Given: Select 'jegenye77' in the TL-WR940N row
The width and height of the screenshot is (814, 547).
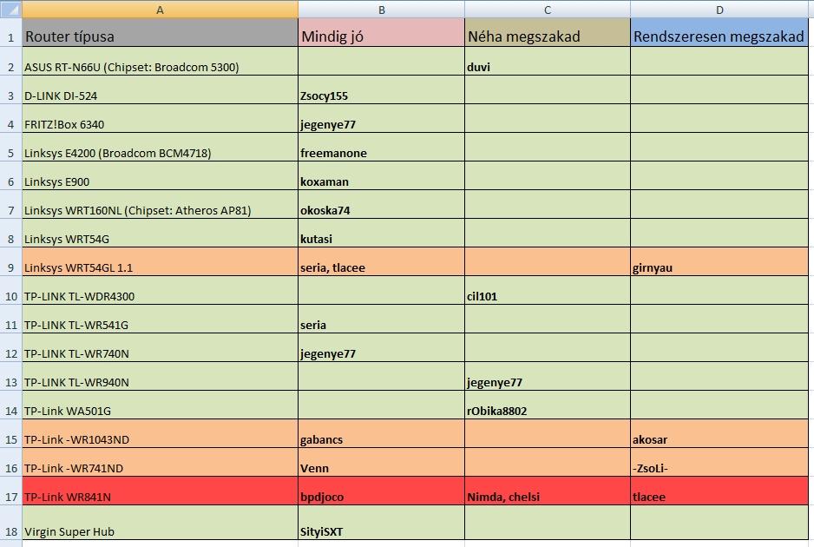Looking at the screenshot, I should [x=548, y=376].
